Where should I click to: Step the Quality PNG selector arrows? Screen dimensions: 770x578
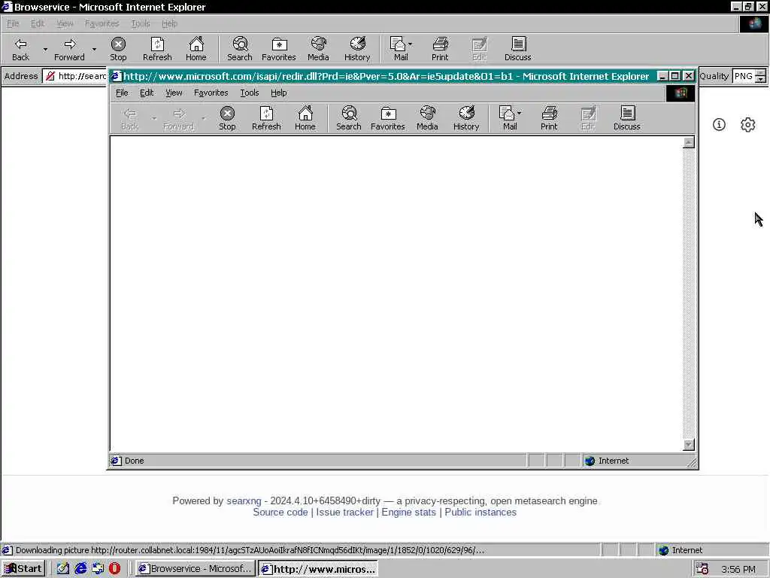pos(760,76)
